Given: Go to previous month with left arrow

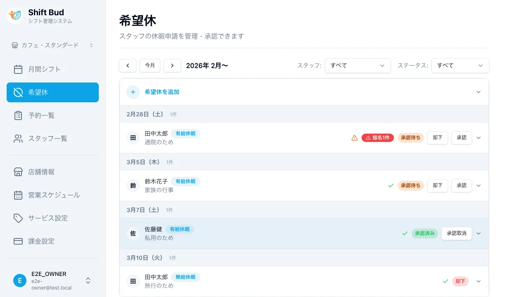Looking at the screenshot, I should (128, 66).
